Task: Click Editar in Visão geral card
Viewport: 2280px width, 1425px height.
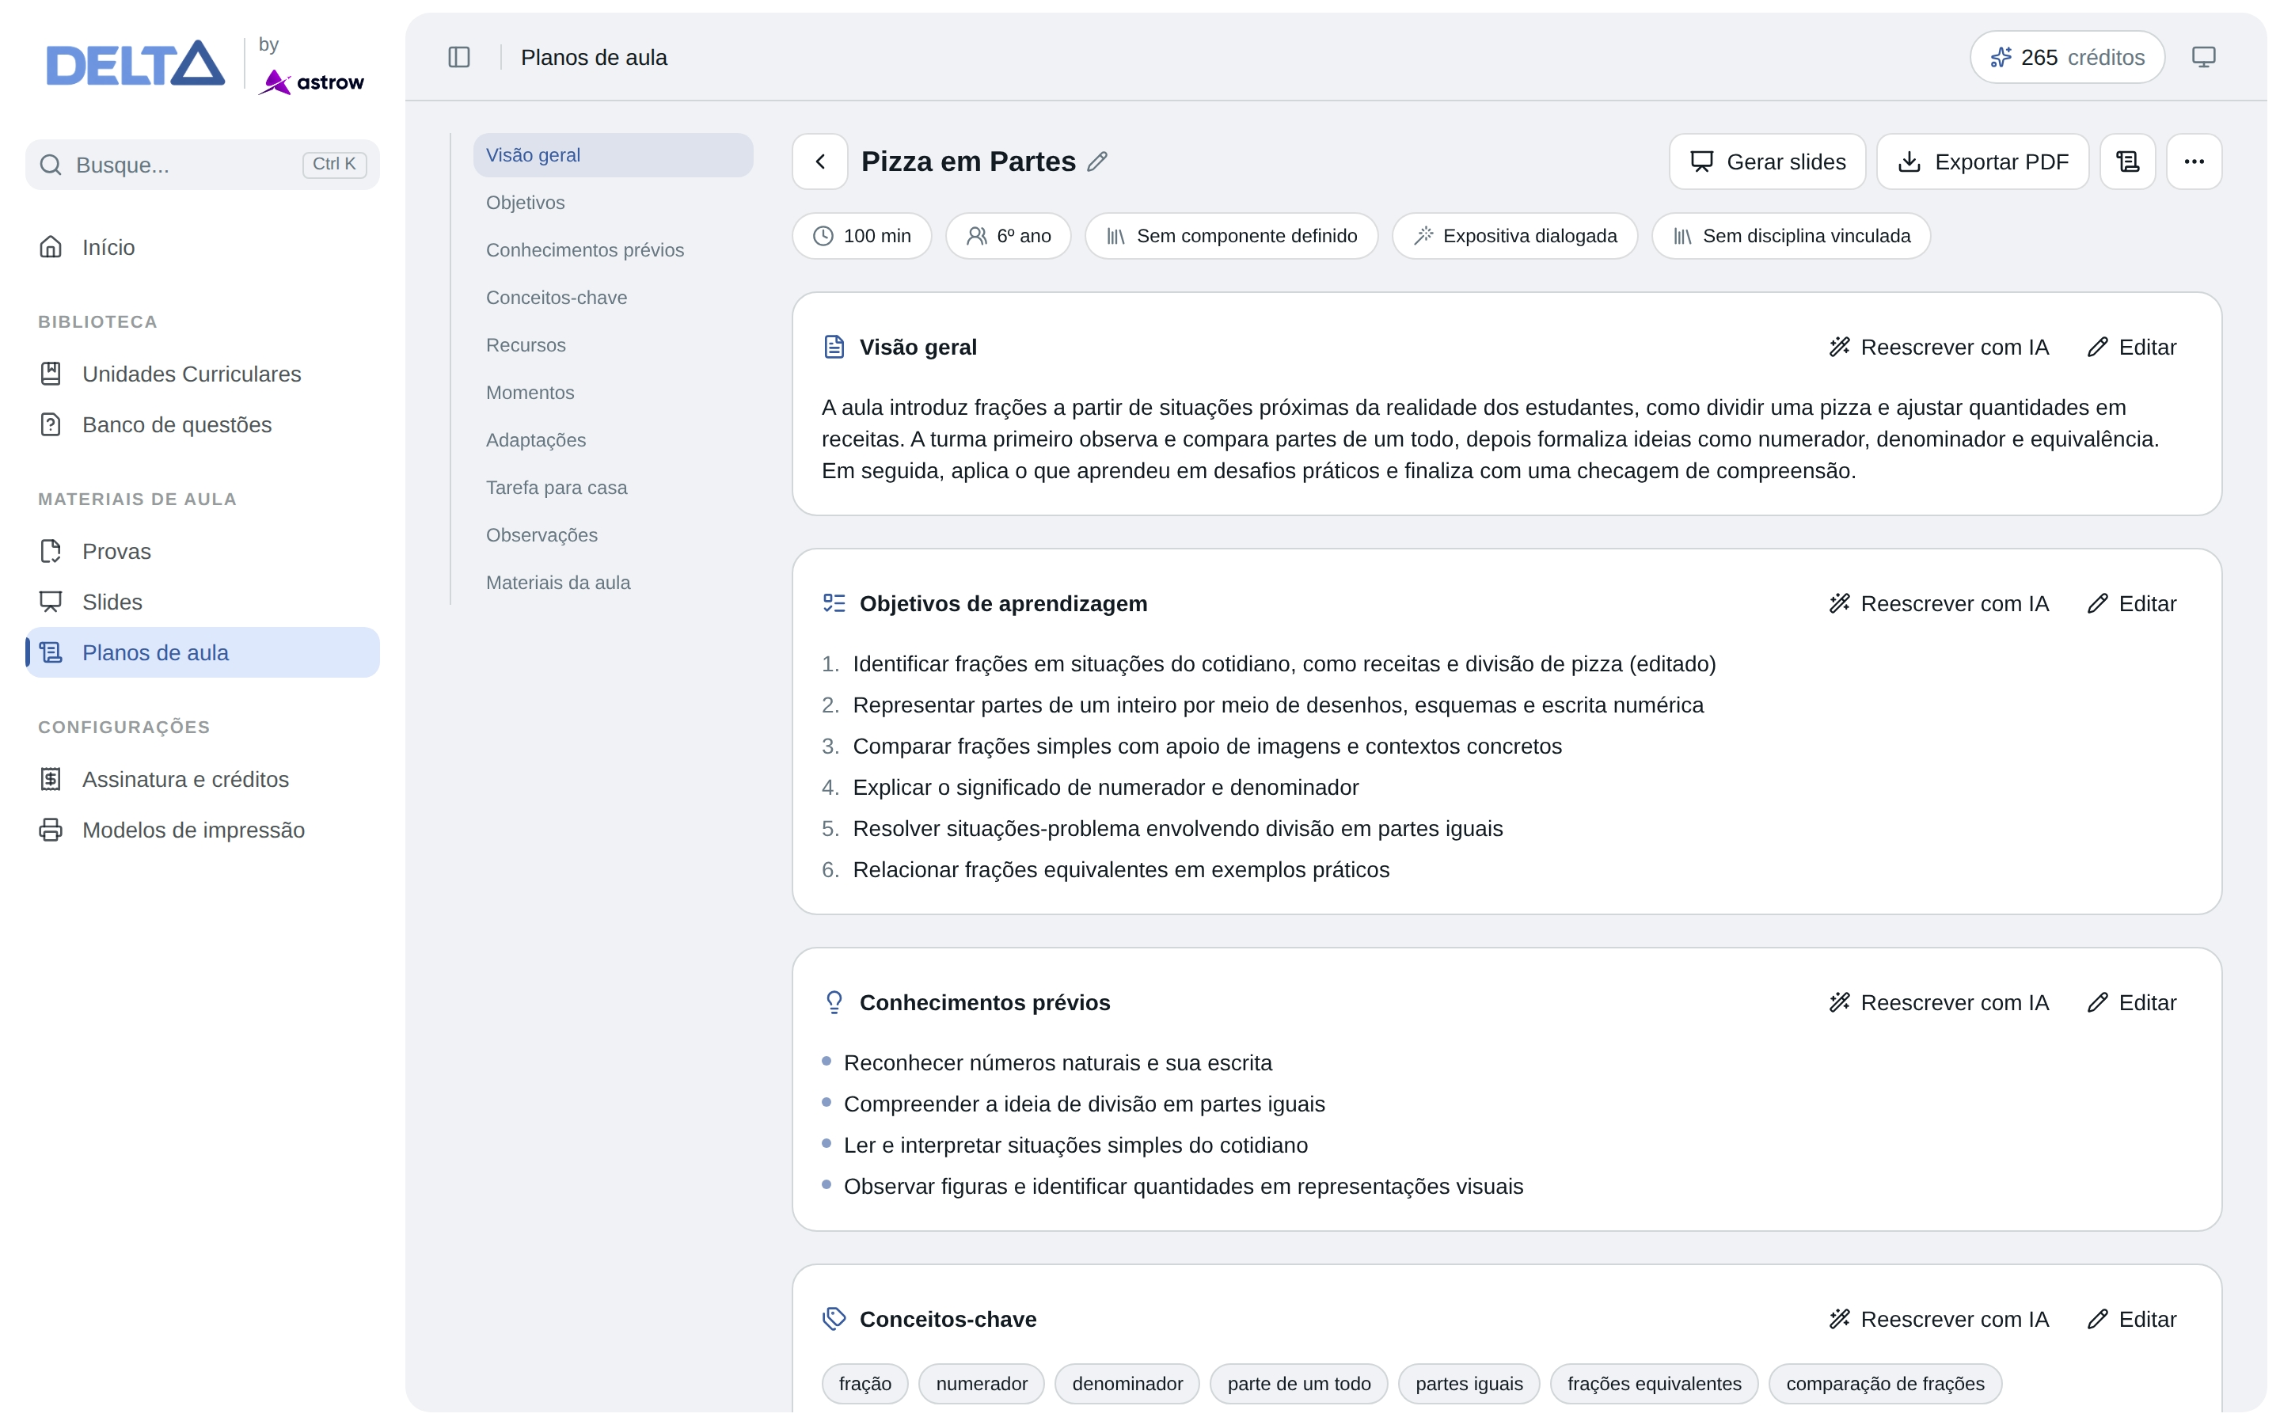Action: 2132,347
